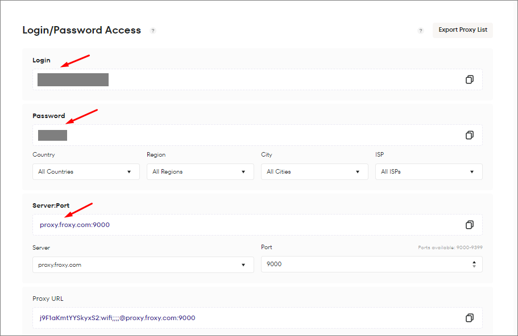Copy the Login value to clipboard
The height and width of the screenshot is (336, 518).
click(469, 79)
